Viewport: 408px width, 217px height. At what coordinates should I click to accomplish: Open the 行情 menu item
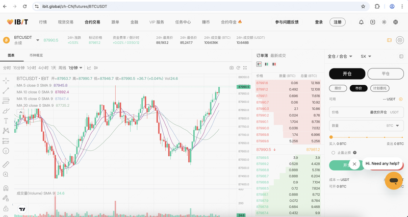tap(43, 22)
